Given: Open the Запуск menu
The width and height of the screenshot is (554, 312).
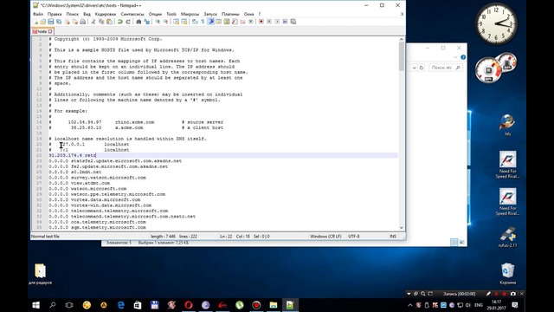Looking at the screenshot, I should click(x=210, y=14).
